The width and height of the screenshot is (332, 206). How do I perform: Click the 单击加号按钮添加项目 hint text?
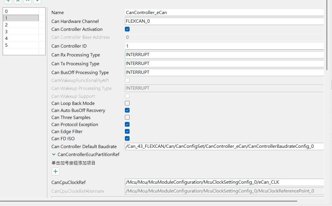pyautogui.click(x=73, y=163)
